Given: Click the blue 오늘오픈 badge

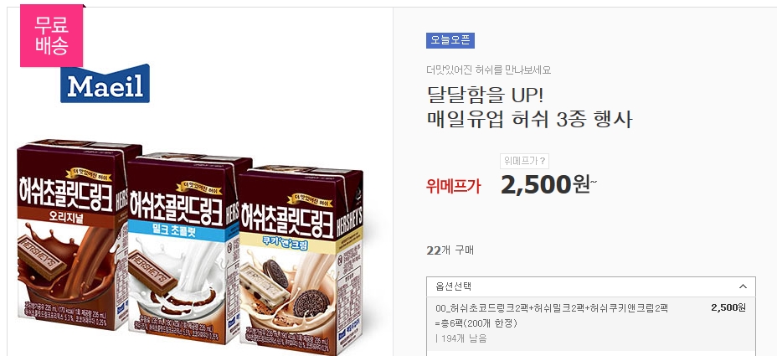Looking at the screenshot, I should [450, 41].
